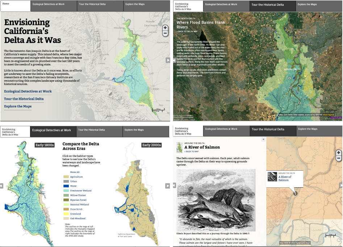This screenshot has width=343, height=247.
Task: Close the River of Salmon story panel
Action: coord(263,139)
